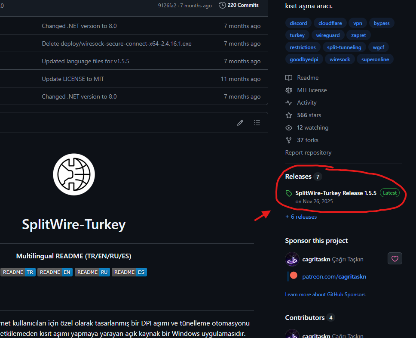This screenshot has height=338, width=416.
Task: Open Learn more about GitHub Sponsors
Action: [x=325, y=295]
